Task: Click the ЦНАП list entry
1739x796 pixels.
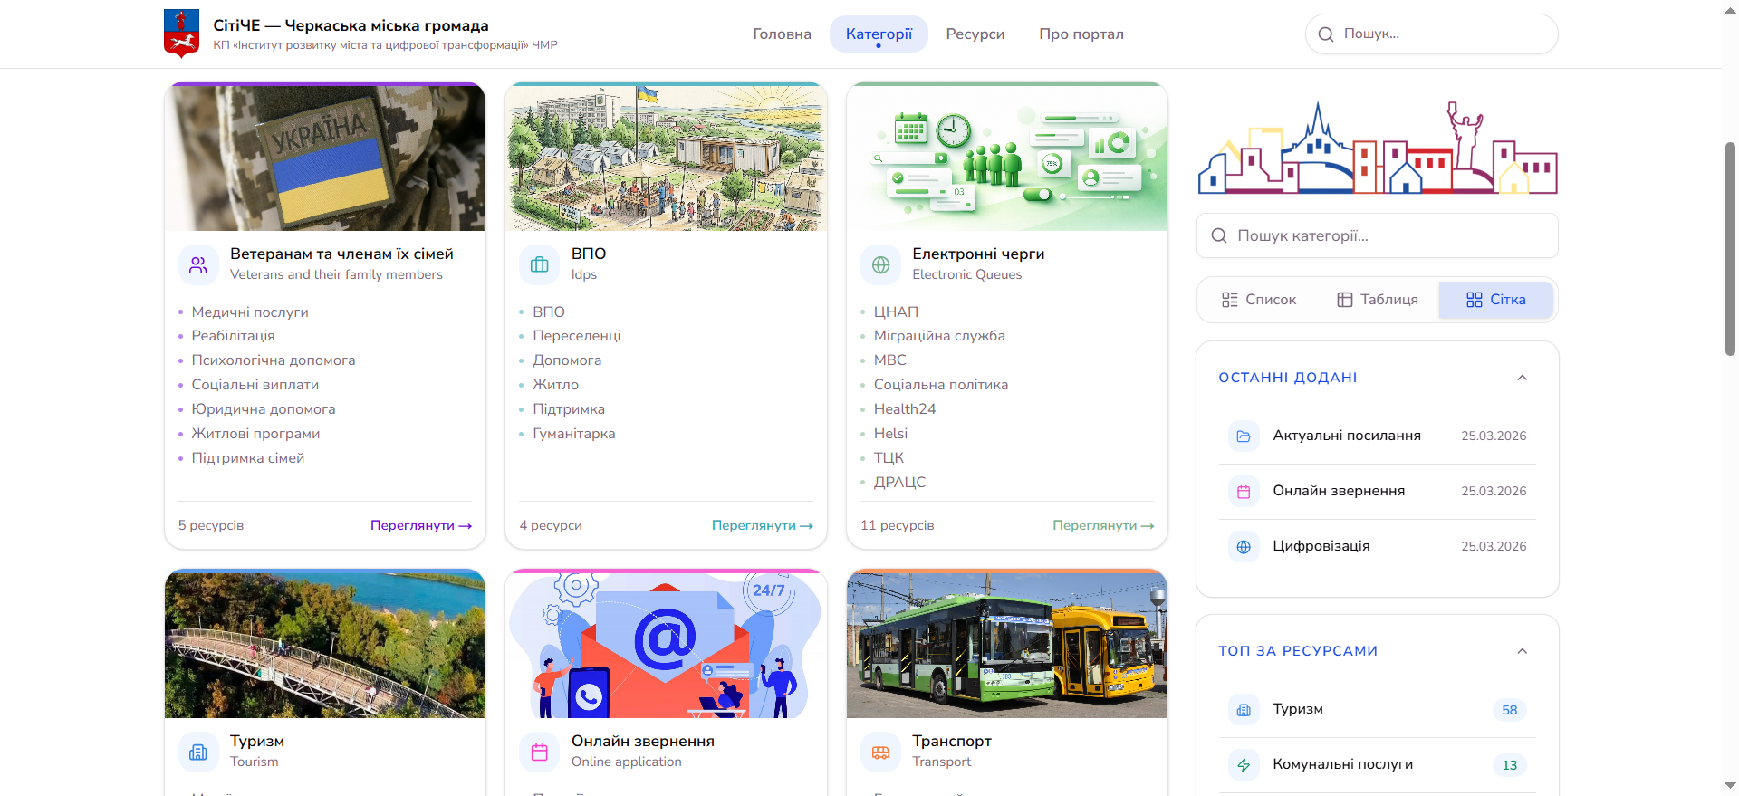Action: click(896, 312)
